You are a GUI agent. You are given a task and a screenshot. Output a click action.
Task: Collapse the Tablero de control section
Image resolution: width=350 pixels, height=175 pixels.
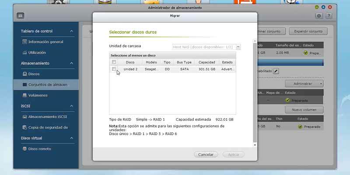[x=71, y=31]
